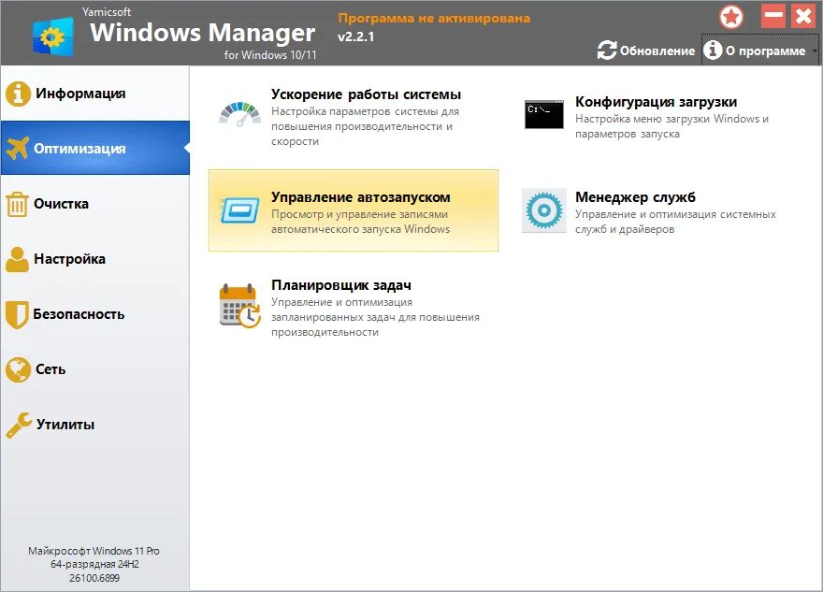Click the command prompt boot configuration icon
The image size is (823, 592).
click(544, 114)
